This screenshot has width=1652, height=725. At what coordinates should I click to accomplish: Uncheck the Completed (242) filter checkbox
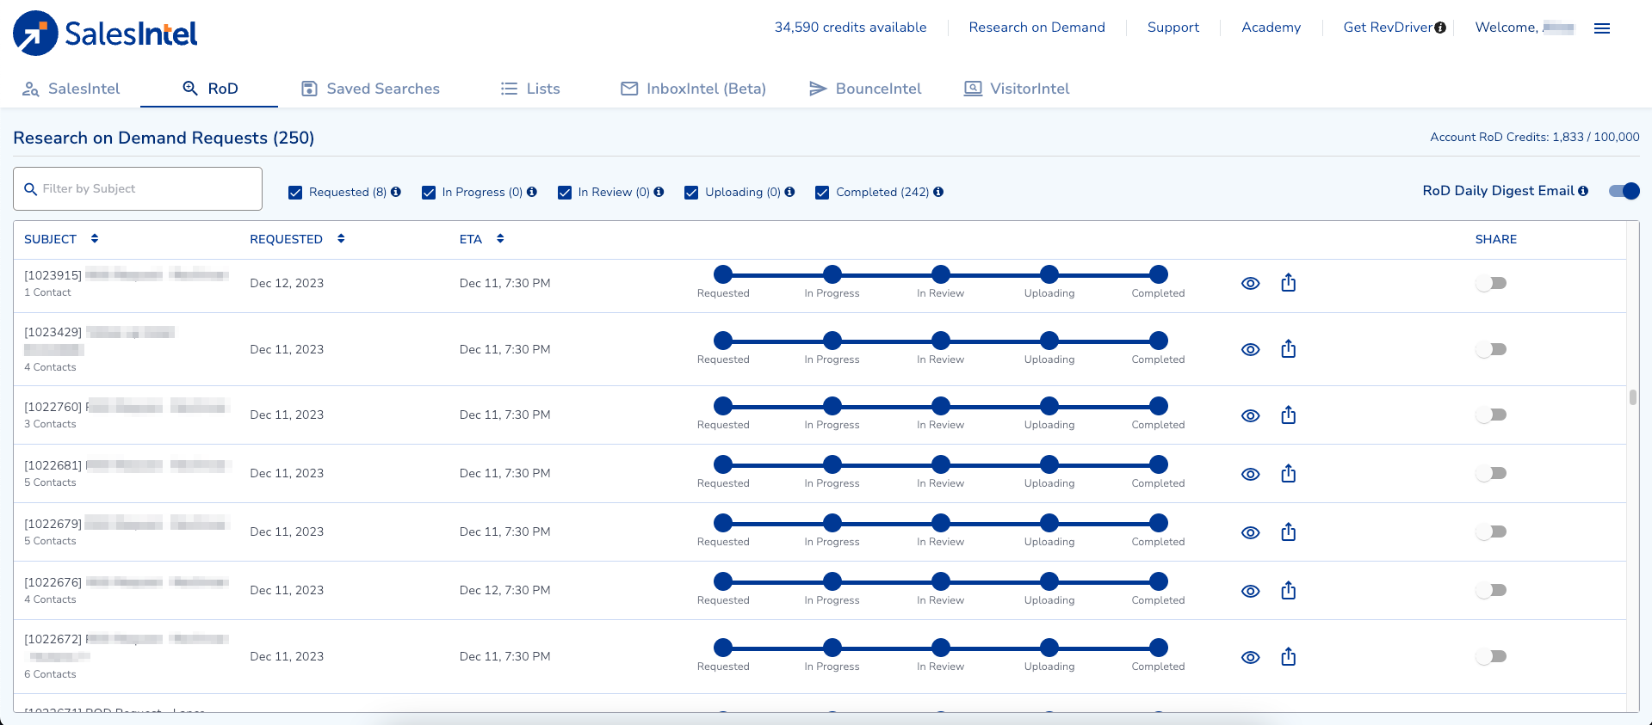pos(822,193)
